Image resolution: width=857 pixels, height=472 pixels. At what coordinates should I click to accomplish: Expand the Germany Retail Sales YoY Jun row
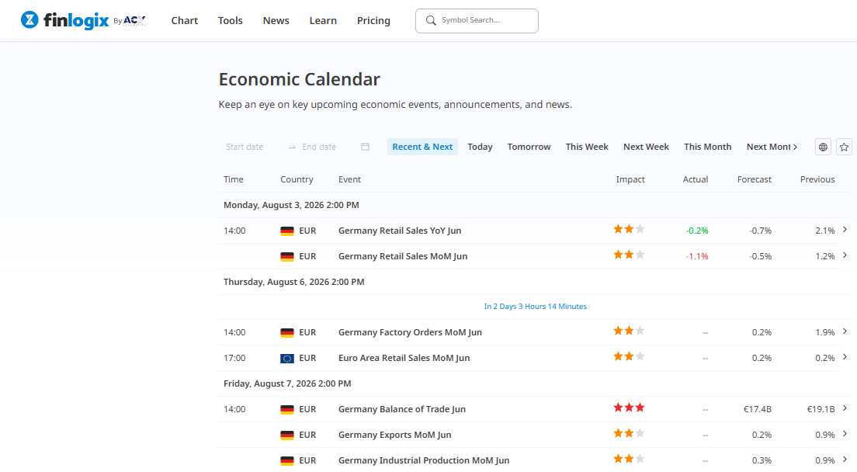pos(845,230)
